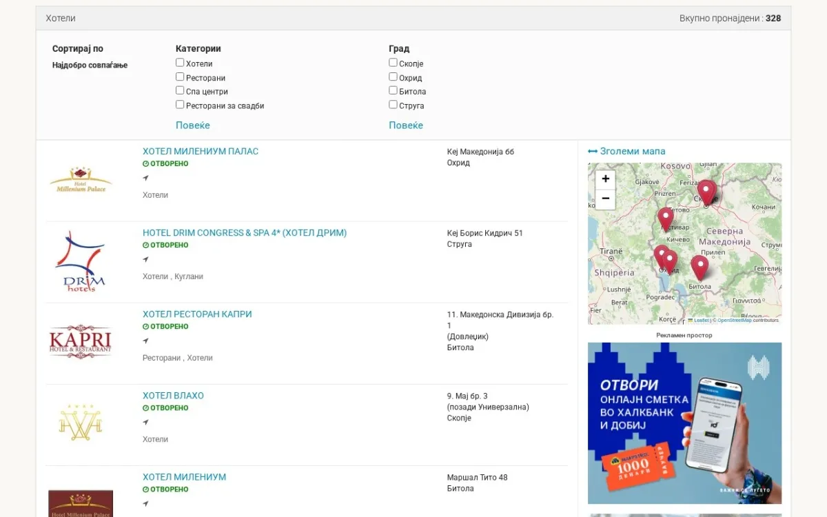Click the Halkbank advertisement banner
The width and height of the screenshot is (827, 517).
click(684, 423)
